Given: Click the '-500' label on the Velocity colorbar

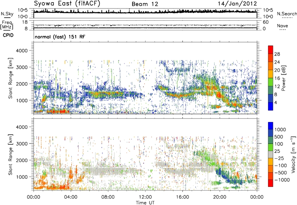Looking at the screenshot, I should (280, 173).
